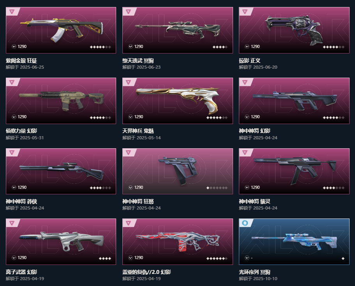The image size is (355, 286).
Task: Click the upgrade level diamonds on 天界神兵 鬼魅
Action: (217, 117)
